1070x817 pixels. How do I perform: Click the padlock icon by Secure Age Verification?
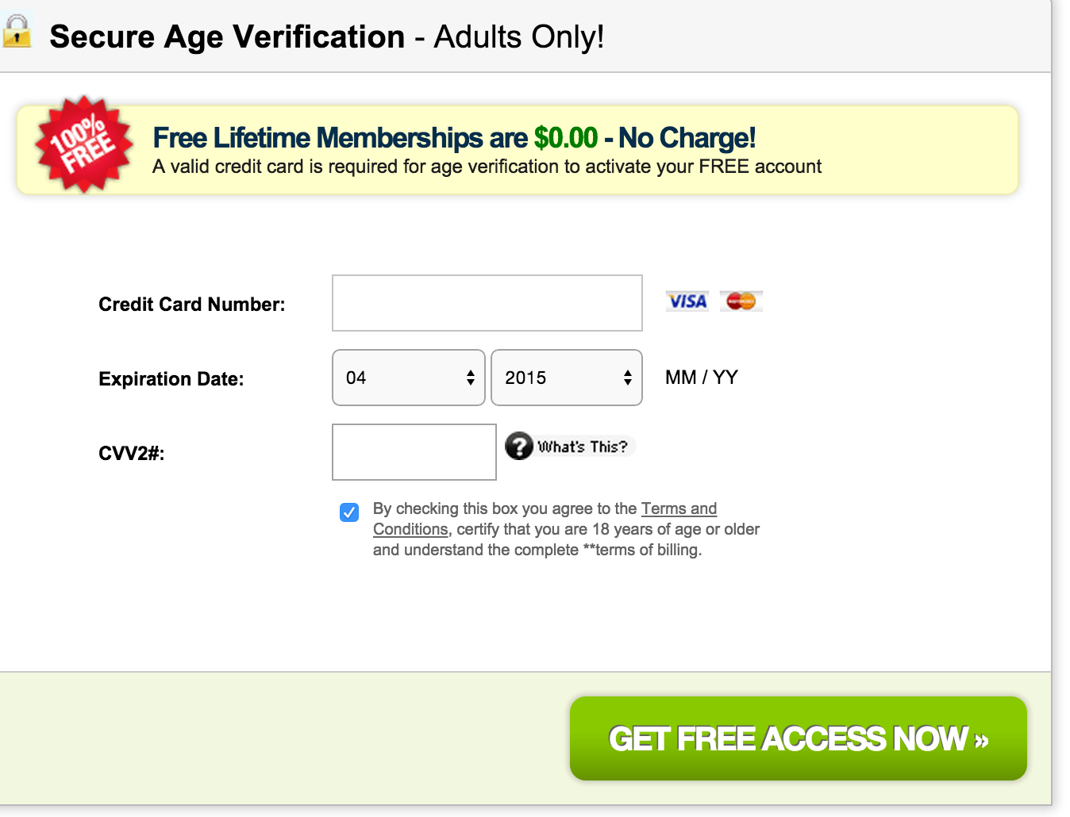coord(17,32)
